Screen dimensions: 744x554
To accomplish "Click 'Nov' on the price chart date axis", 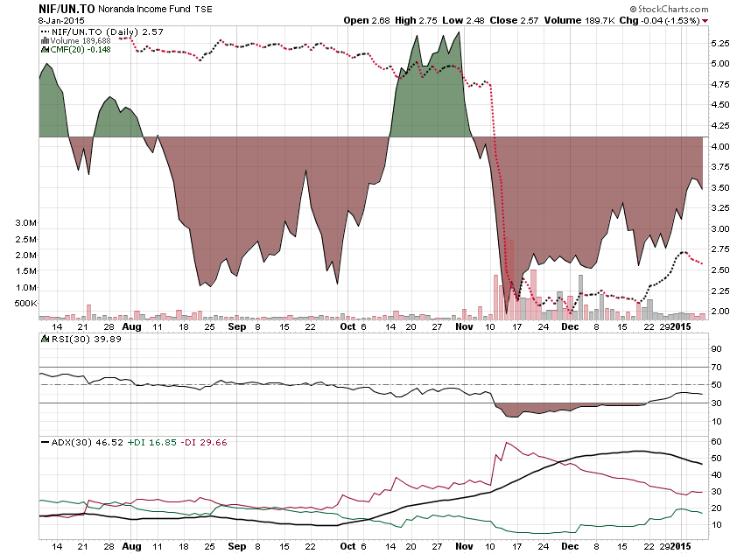I will [464, 326].
